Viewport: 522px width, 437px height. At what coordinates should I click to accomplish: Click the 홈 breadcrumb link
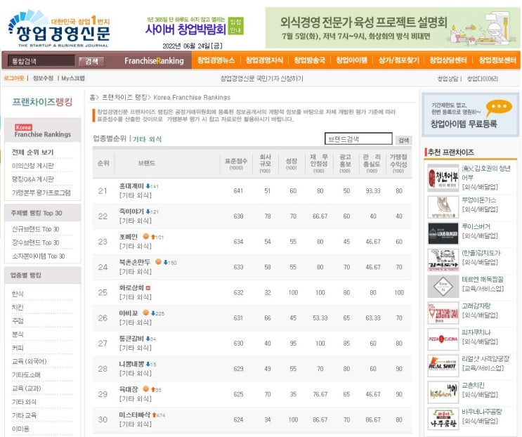(x=92, y=97)
